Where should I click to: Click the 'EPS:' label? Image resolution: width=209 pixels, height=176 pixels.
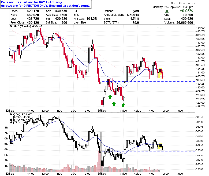(x=77, y=15)
